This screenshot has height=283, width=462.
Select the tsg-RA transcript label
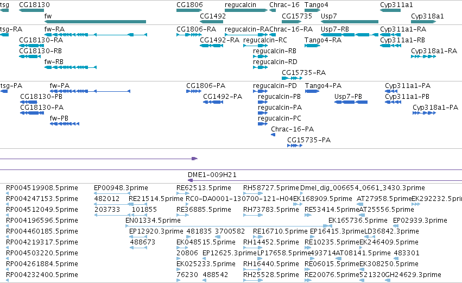click(11, 29)
